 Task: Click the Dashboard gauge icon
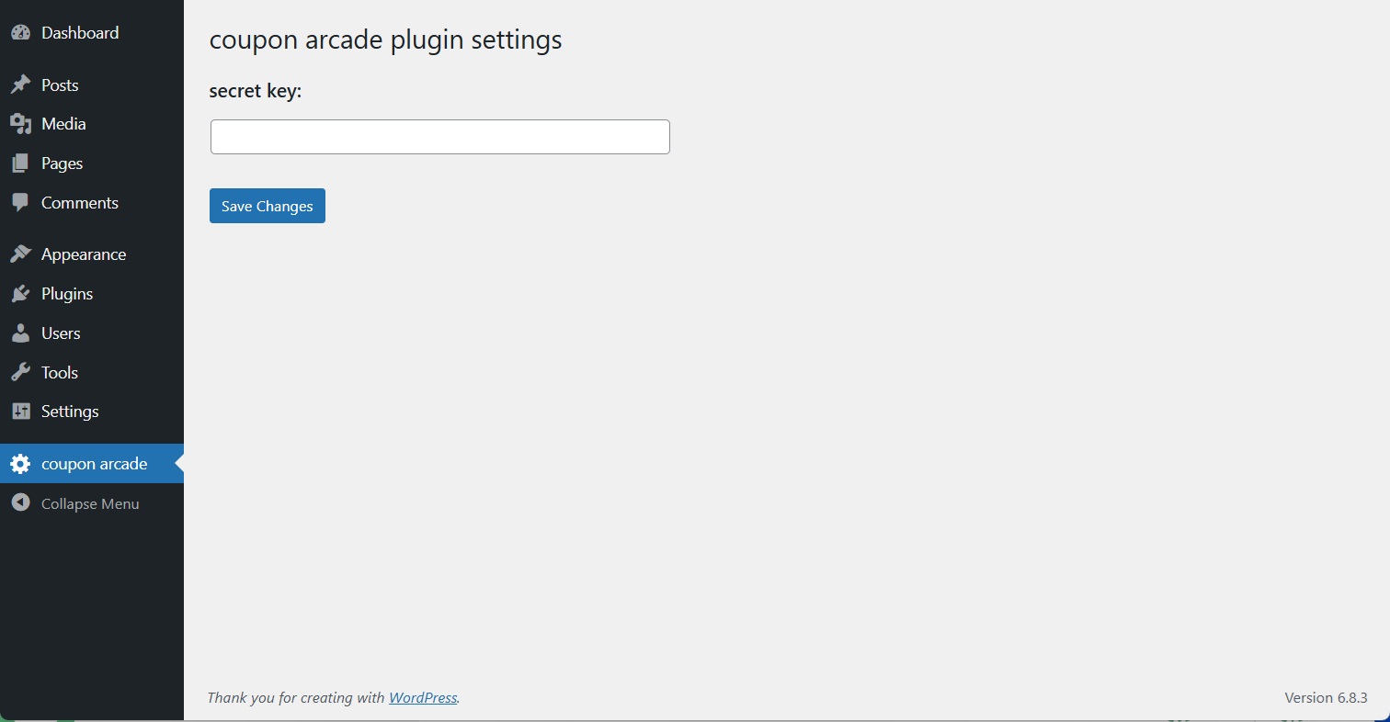click(x=20, y=33)
